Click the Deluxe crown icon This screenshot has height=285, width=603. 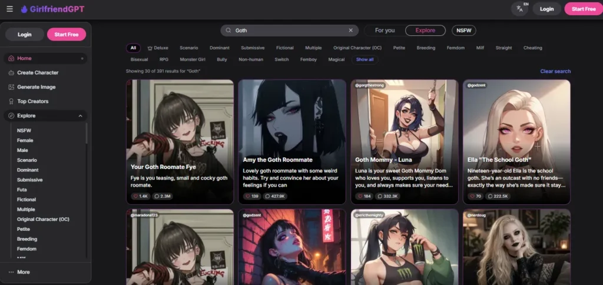point(150,48)
